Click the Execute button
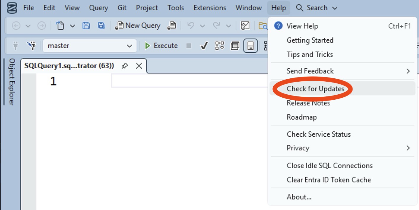Image resolution: width=419 pixels, height=210 pixels. (x=161, y=46)
